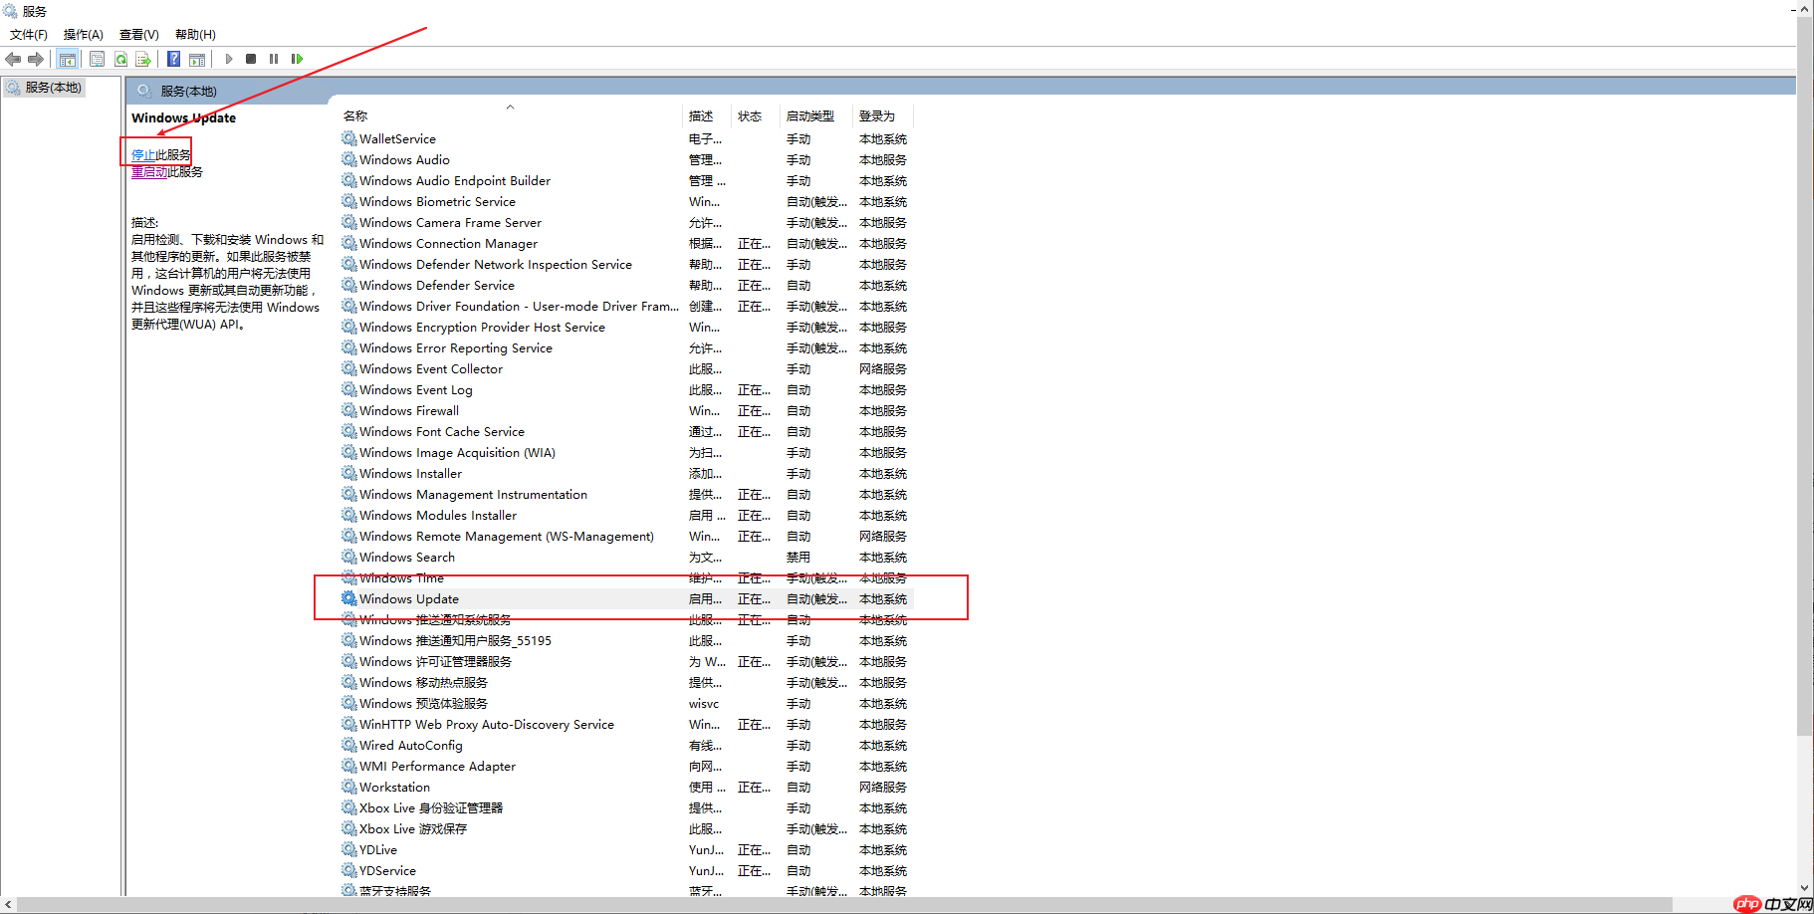Select the Windows Update row in the services list
The height and width of the screenshot is (914, 1814).
pos(627,598)
